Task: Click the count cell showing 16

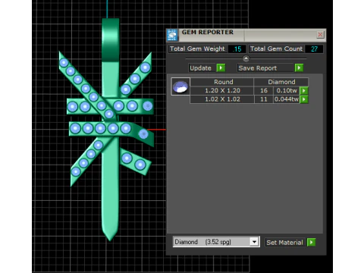Action: tap(264, 90)
